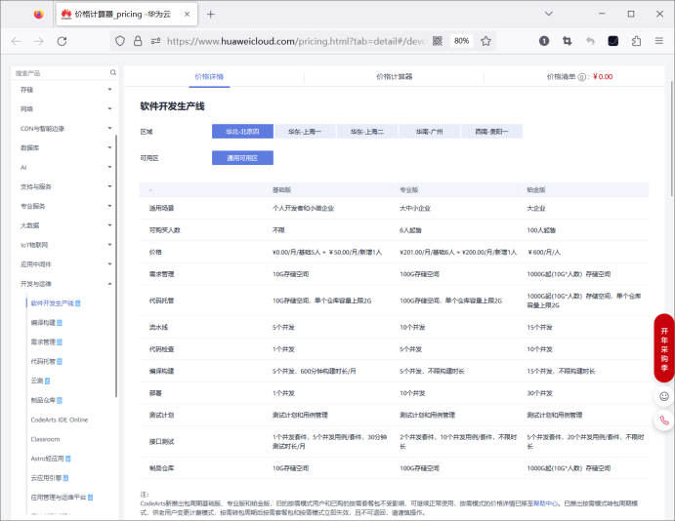
Task: Close the 价格计算器 pricing tab
Action: coord(187,15)
